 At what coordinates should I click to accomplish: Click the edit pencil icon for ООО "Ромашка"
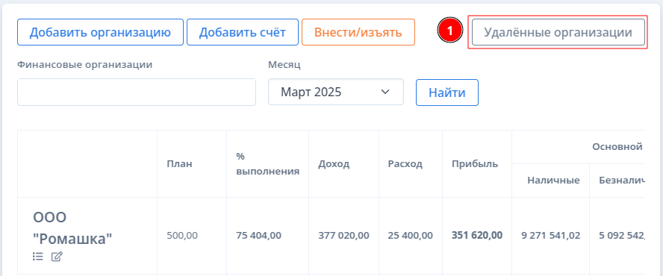point(57,256)
